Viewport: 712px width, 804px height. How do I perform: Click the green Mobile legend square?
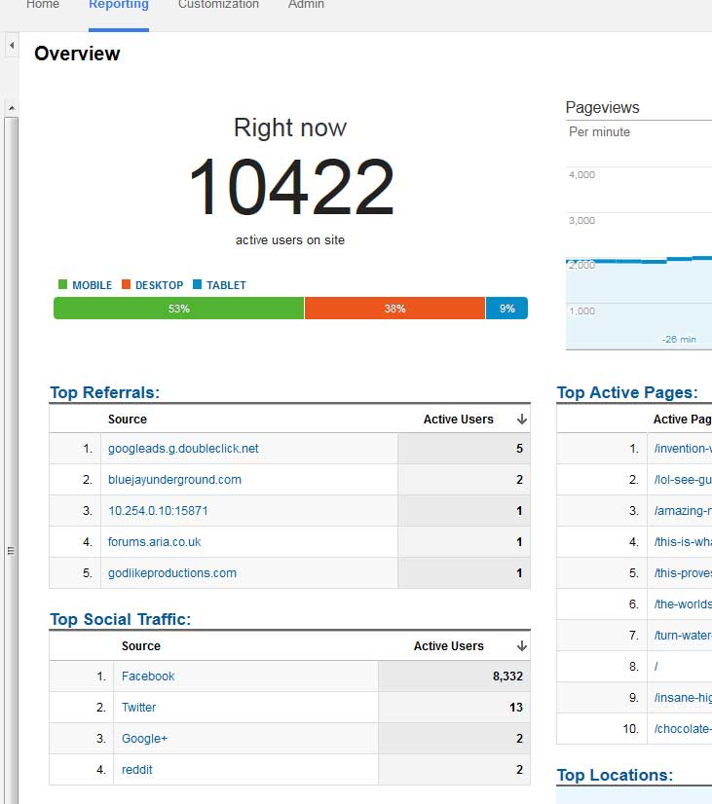(x=63, y=285)
